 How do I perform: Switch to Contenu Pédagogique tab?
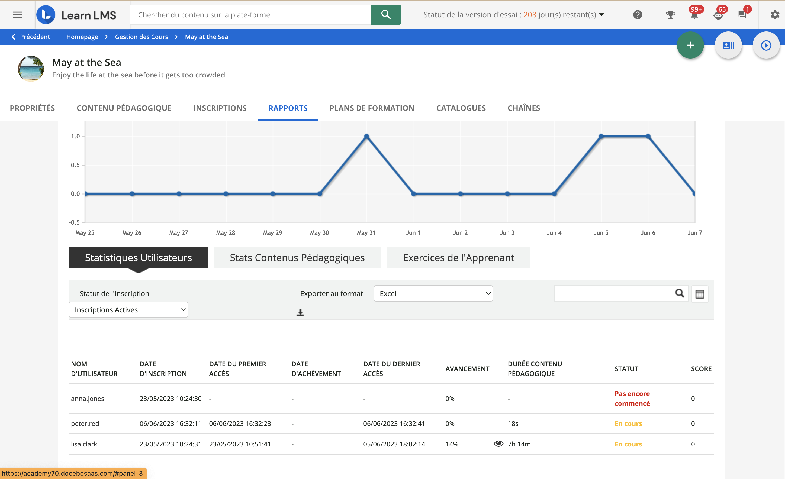click(x=124, y=108)
